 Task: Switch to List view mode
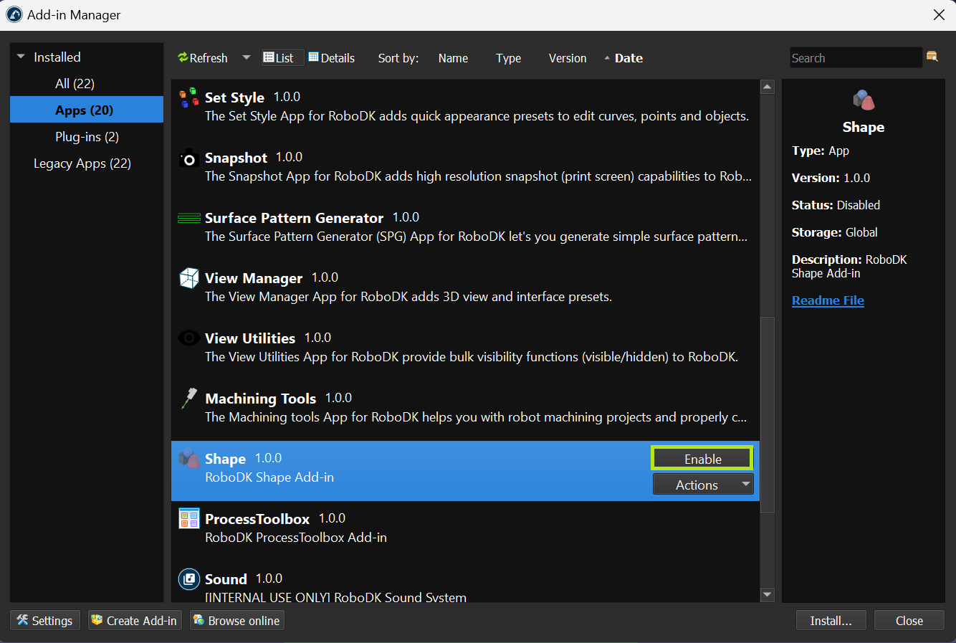click(x=279, y=58)
